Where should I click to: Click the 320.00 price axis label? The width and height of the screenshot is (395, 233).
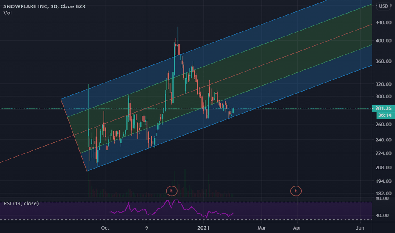click(x=384, y=84)
